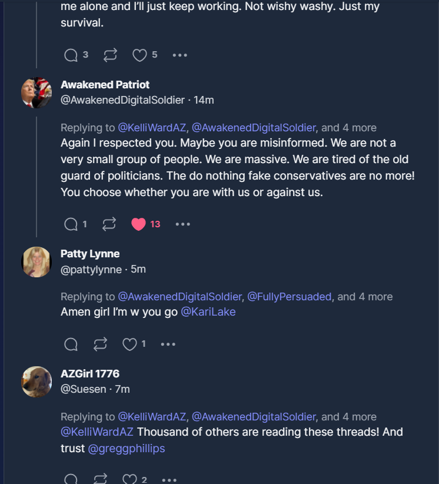Open Patty Lynne's profile picture
Image resolution: width=439 pixels, height=484 pixels.
36,262
